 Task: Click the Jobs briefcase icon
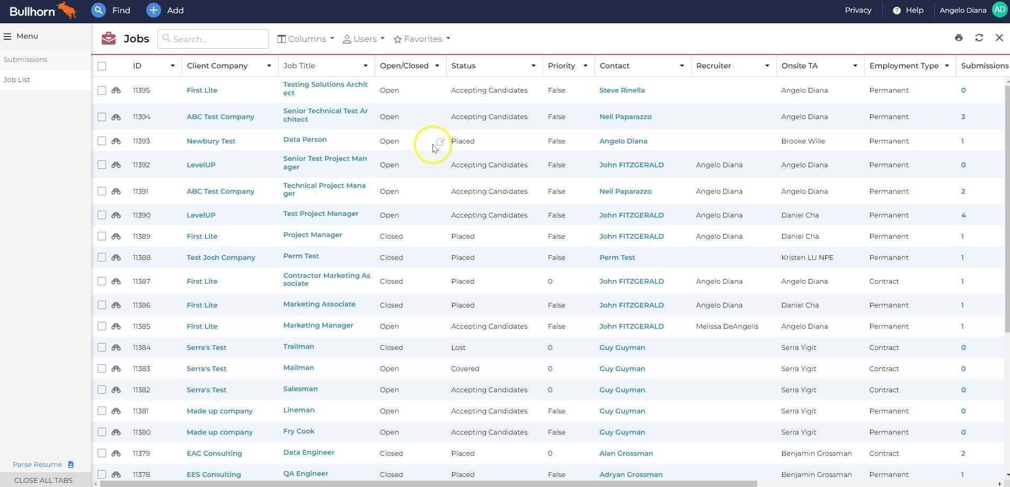click(x=108, y=38)
